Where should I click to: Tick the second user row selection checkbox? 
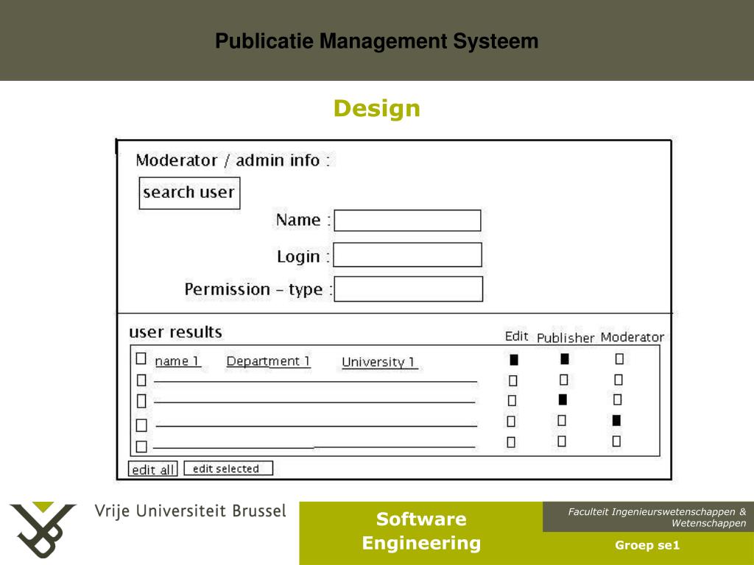(x=141, y=380)
